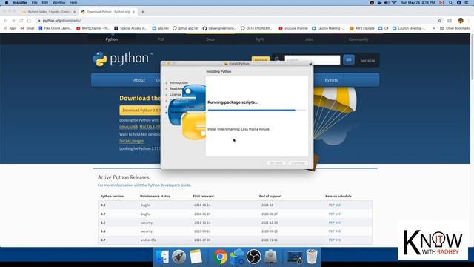This screenshot has width=474, height=267.
Task: Open PEP 478 release schedule link
Action: click(334, 231)
